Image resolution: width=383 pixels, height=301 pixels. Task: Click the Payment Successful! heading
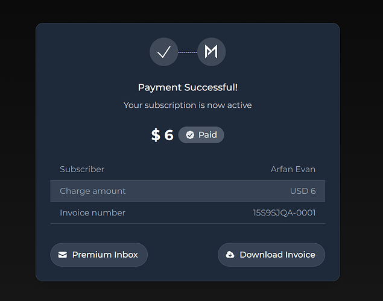click(x=188, y=87)
